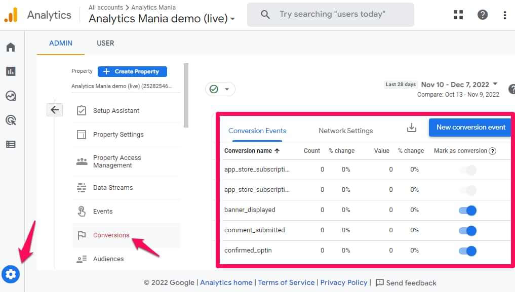Click the Create Property button
The image size is (515, 292).
(x=132, y=71)
